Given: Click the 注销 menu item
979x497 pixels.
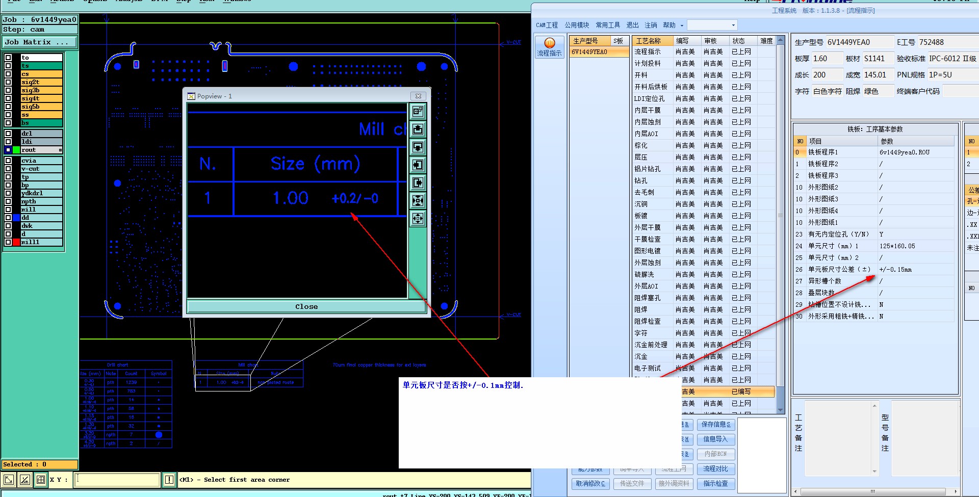Looking at the screenshot, I should pyautogui.click(x=651, y=25).
